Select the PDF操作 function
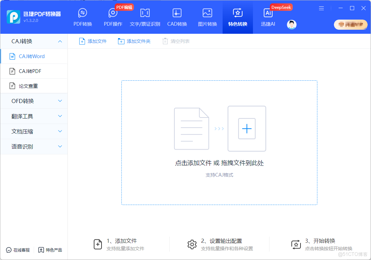371x260 pixels. pos(113,17)
